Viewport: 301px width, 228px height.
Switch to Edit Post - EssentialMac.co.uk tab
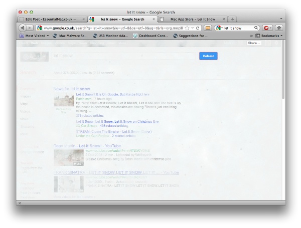tap(52, 19)
